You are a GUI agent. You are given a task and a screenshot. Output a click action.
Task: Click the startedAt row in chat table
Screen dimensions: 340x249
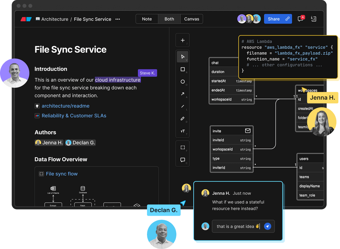[x=232, y=81]
